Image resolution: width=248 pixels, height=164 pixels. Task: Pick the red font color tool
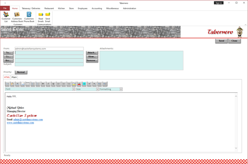79,84
